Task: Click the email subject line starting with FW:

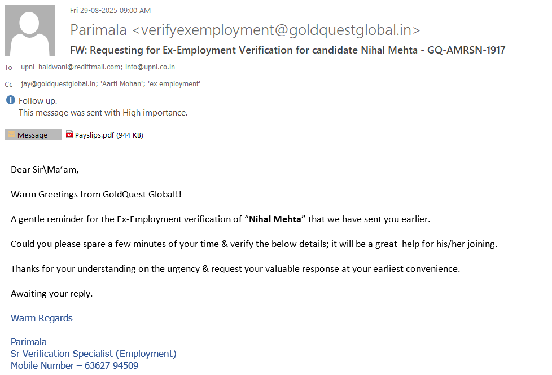Action: pyautogui.click(x=287, y=50)
